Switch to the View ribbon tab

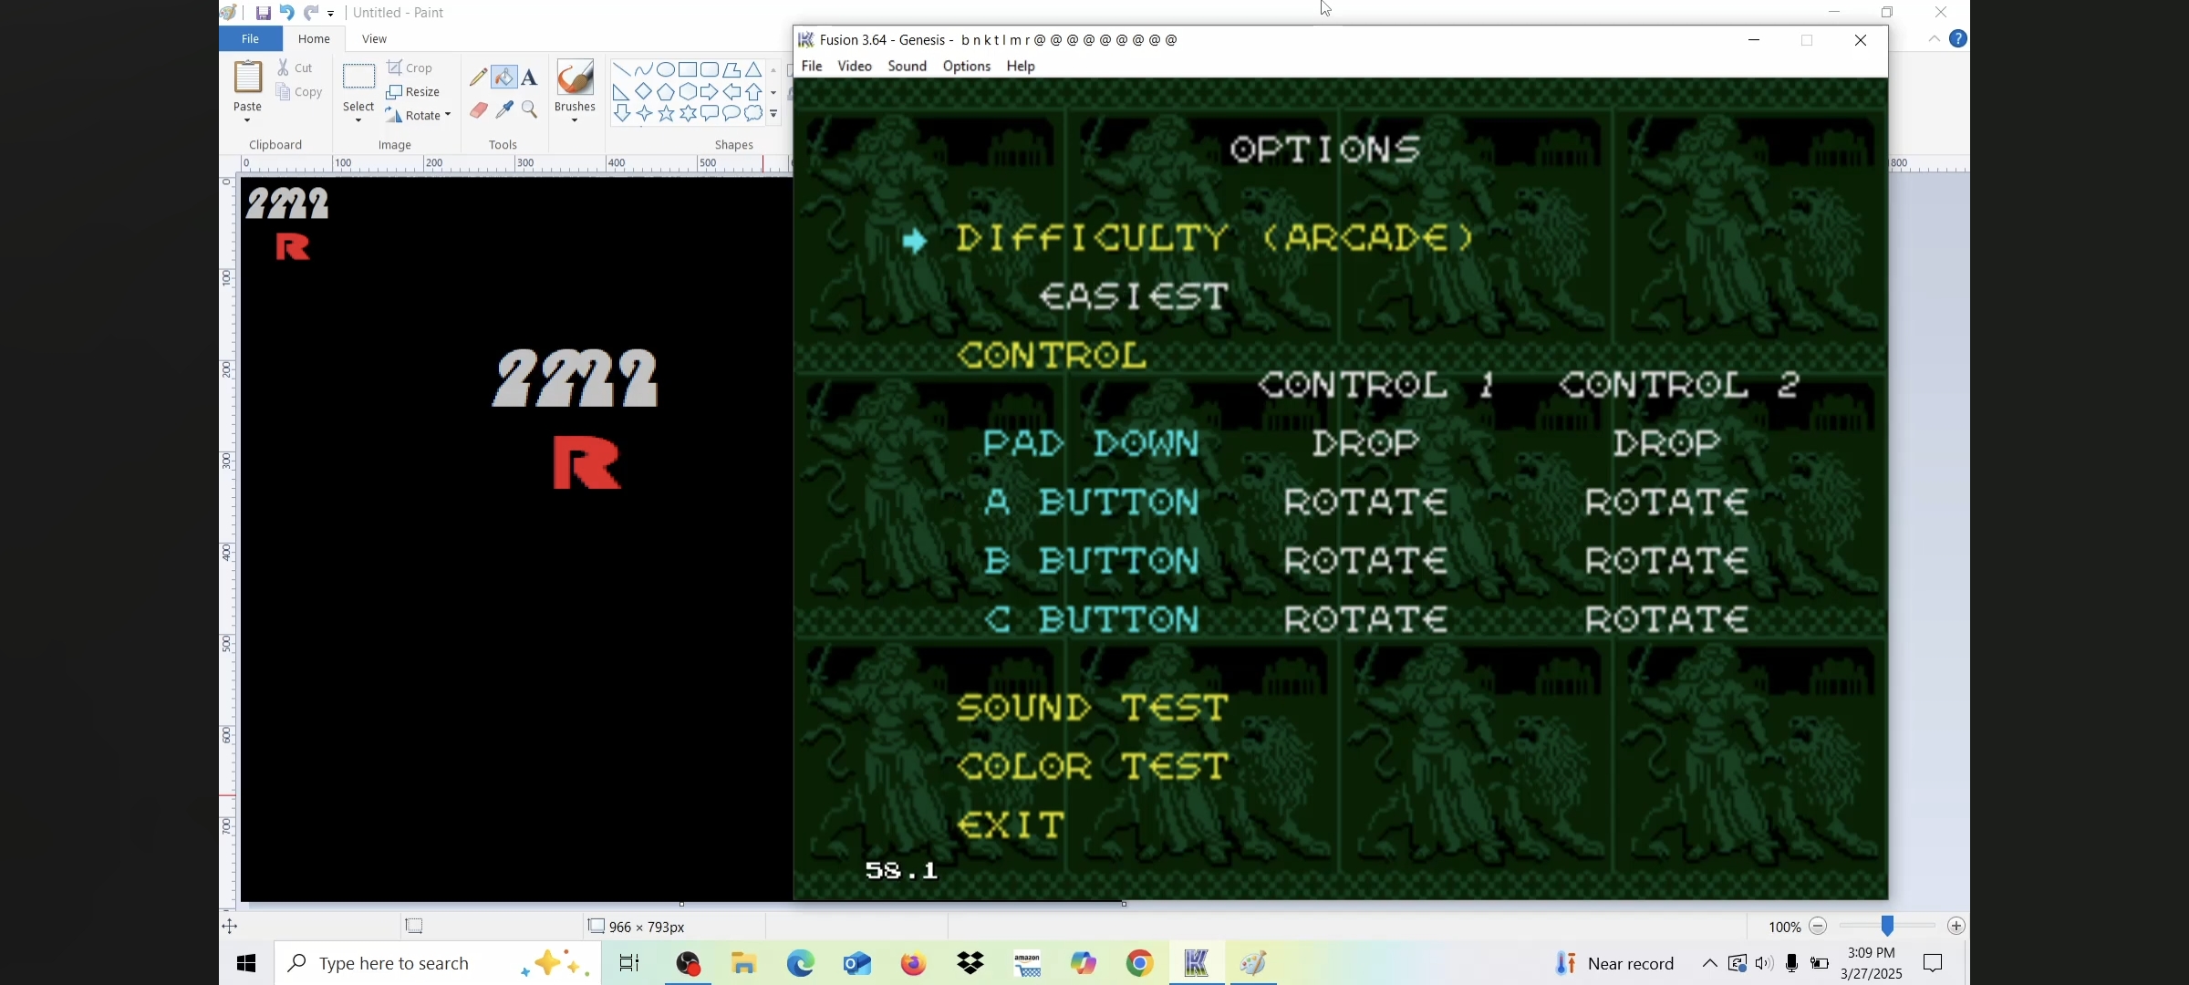(374, 39)
